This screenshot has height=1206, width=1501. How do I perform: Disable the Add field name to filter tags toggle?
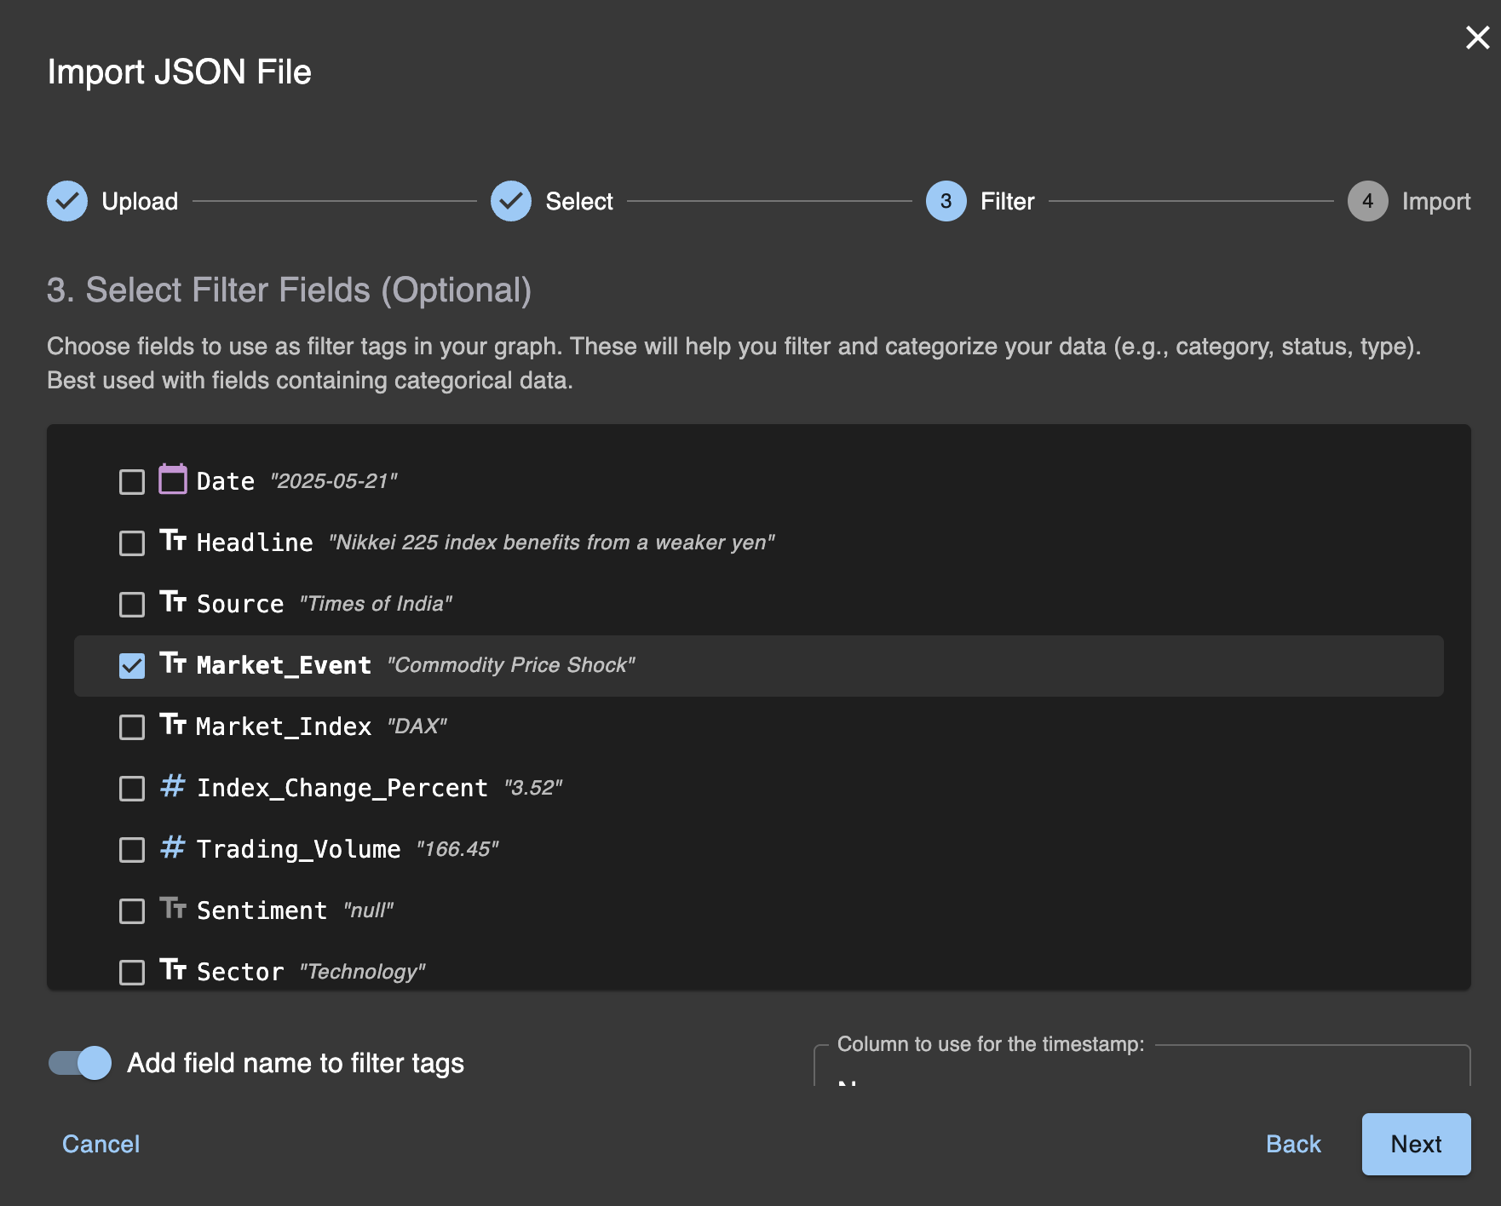(79, 1063)
